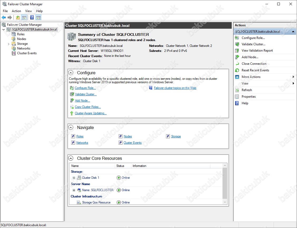The height and width of the screenshot is (228, 297).
Task: Click the Back arrow toolbar icon
Action: pos(4,18)
